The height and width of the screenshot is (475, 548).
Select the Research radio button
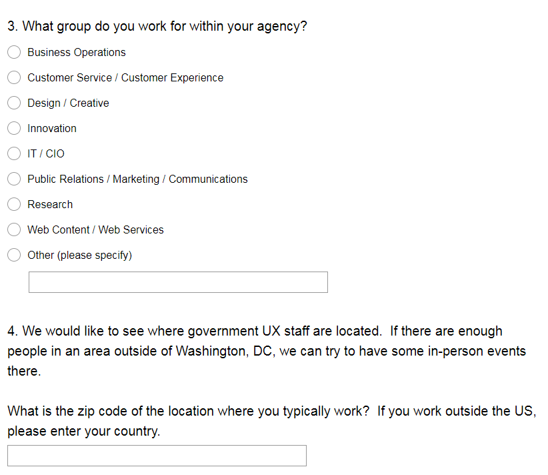[x=14, y=204]
